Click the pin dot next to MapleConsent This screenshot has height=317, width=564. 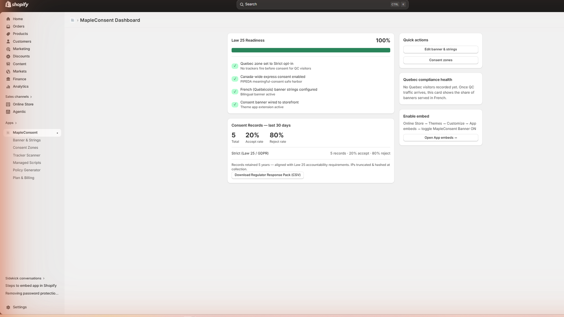[x=57, y=133]
